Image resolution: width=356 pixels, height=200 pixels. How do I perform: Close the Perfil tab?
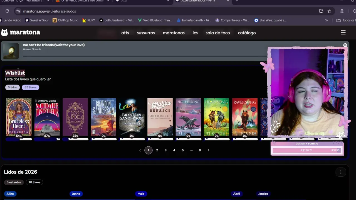coord(228,1)
